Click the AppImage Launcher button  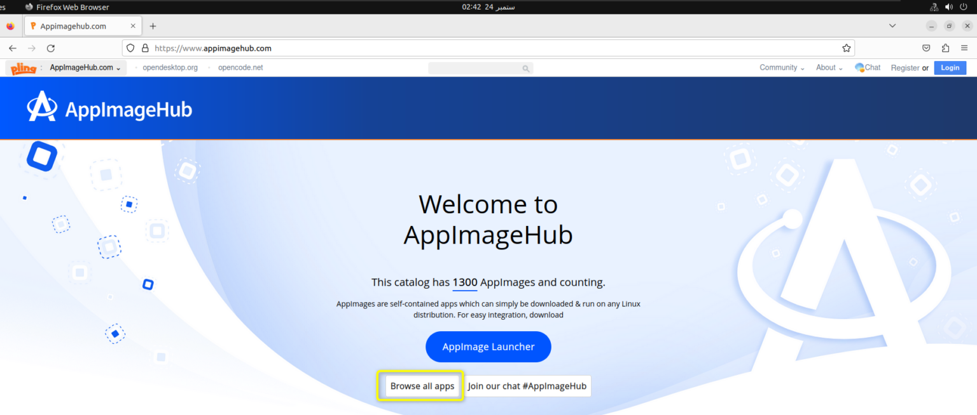(x=488, y=346)
